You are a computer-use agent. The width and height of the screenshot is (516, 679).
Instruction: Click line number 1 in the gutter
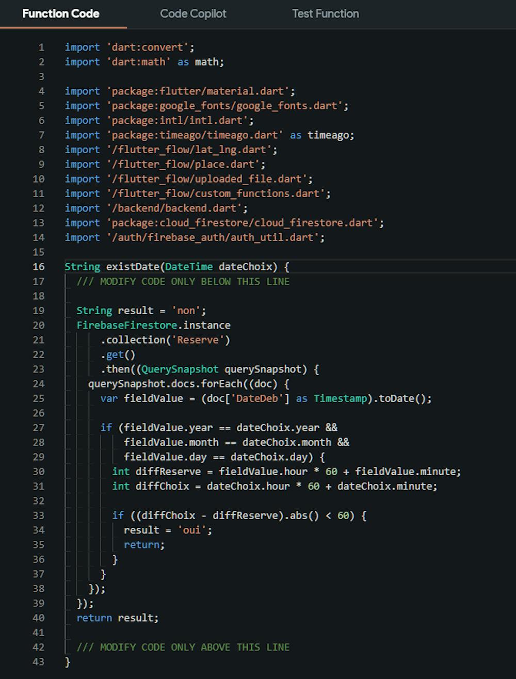(x=41, y=47)
